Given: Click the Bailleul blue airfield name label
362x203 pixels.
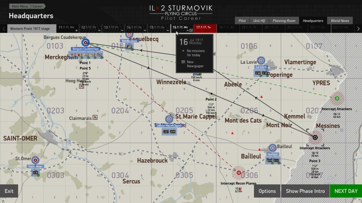Looking at the screenshot, I should (x=273, y=154).
